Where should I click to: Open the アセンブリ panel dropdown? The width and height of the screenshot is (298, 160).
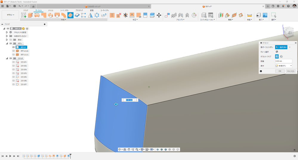[x=180, y=20]
